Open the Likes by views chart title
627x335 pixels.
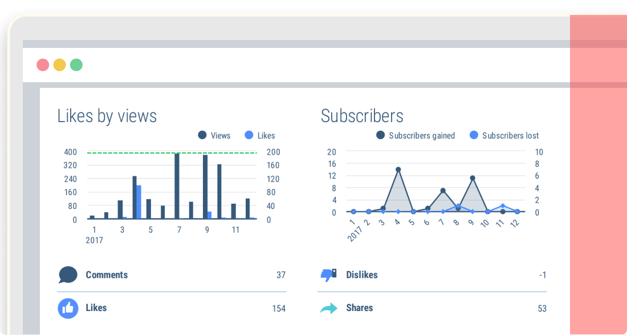point(107,116)
